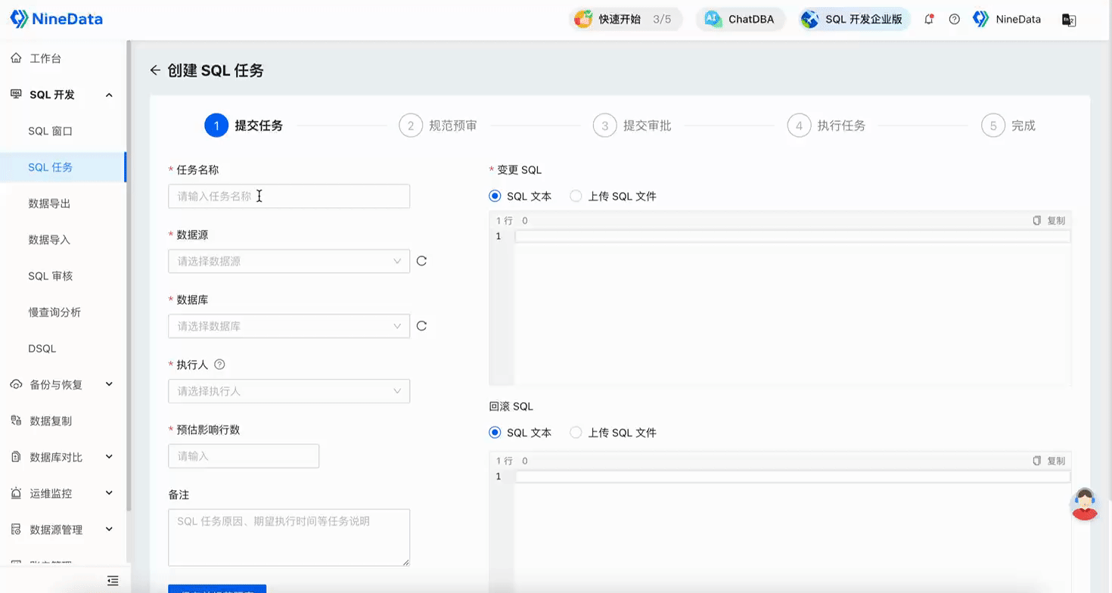Screen dimensions: 1112x593
Task: Open ChatDBA from the top bar
Action: click(741, 19)
